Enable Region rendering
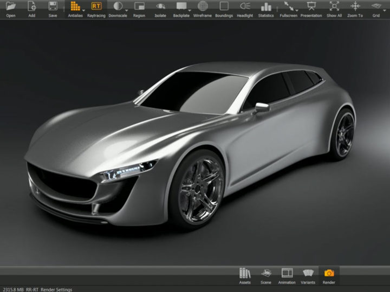The width and height of the screenshot is (390, 292). (x=139, y=9)
